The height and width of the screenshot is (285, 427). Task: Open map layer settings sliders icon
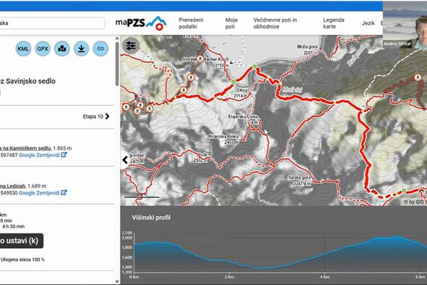(131, 46)
